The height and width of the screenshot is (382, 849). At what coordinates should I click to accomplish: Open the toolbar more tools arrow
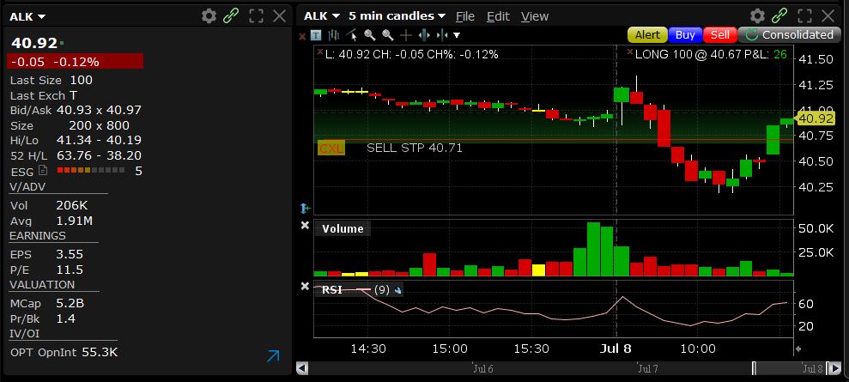pos(457,36)
